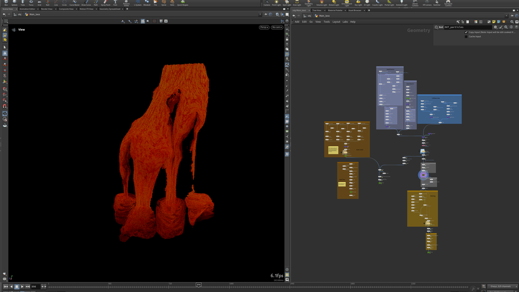Add a Spot Light from shelf

pos(287,3)
